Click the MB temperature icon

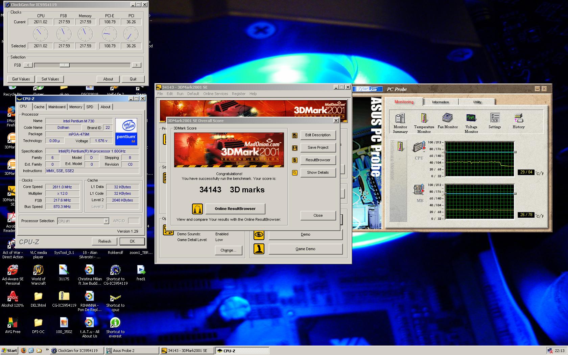point(419,190)
